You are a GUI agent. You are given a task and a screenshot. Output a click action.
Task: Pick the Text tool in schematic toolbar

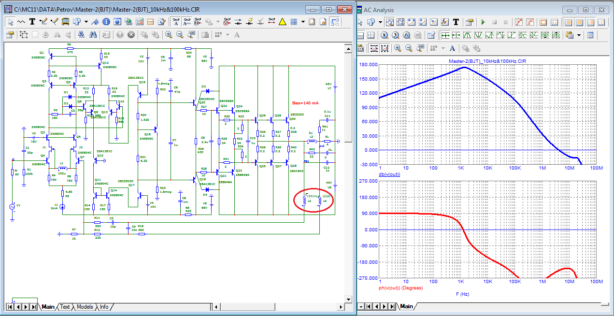[32, 22]
